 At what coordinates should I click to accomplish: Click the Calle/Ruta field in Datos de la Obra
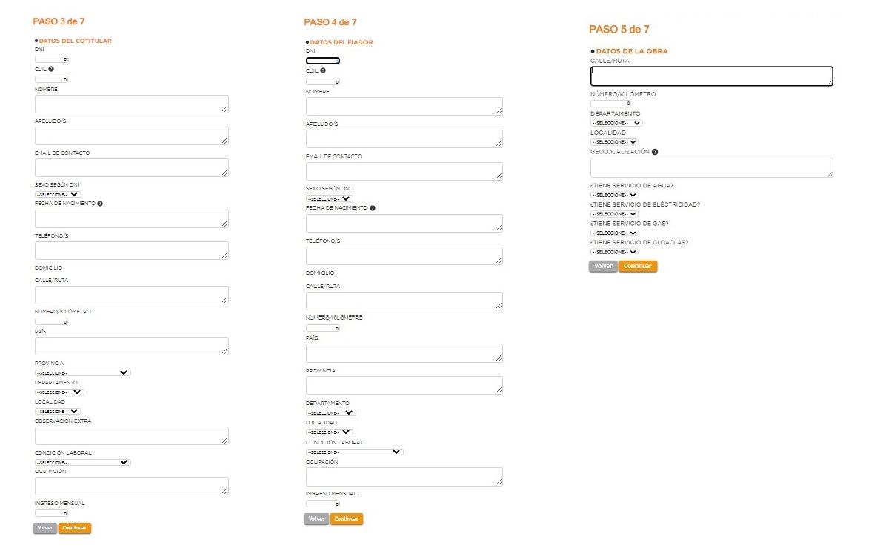pos(711,76)
